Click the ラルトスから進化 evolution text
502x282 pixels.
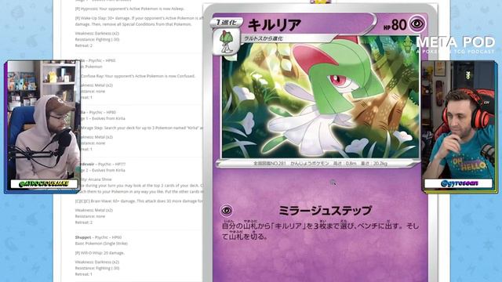pos(264,38)
